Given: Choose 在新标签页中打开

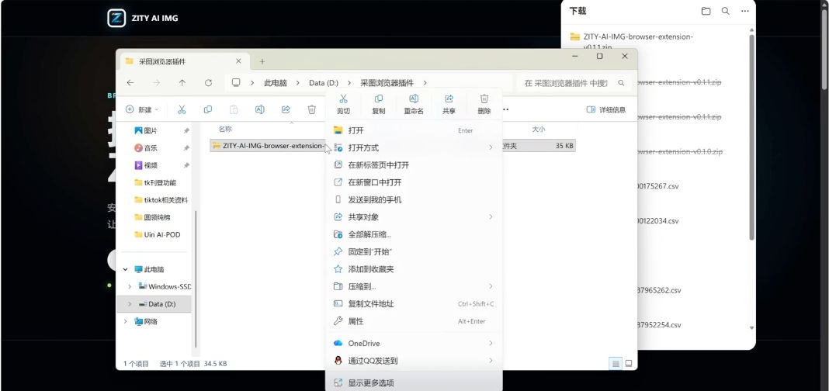Looking at the screenshot, I should [x=414, y=164].
